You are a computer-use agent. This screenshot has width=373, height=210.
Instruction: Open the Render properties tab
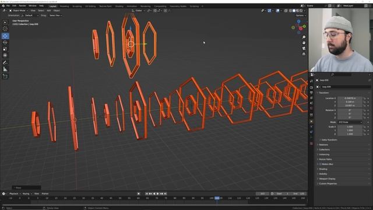(x=311, y=87)
